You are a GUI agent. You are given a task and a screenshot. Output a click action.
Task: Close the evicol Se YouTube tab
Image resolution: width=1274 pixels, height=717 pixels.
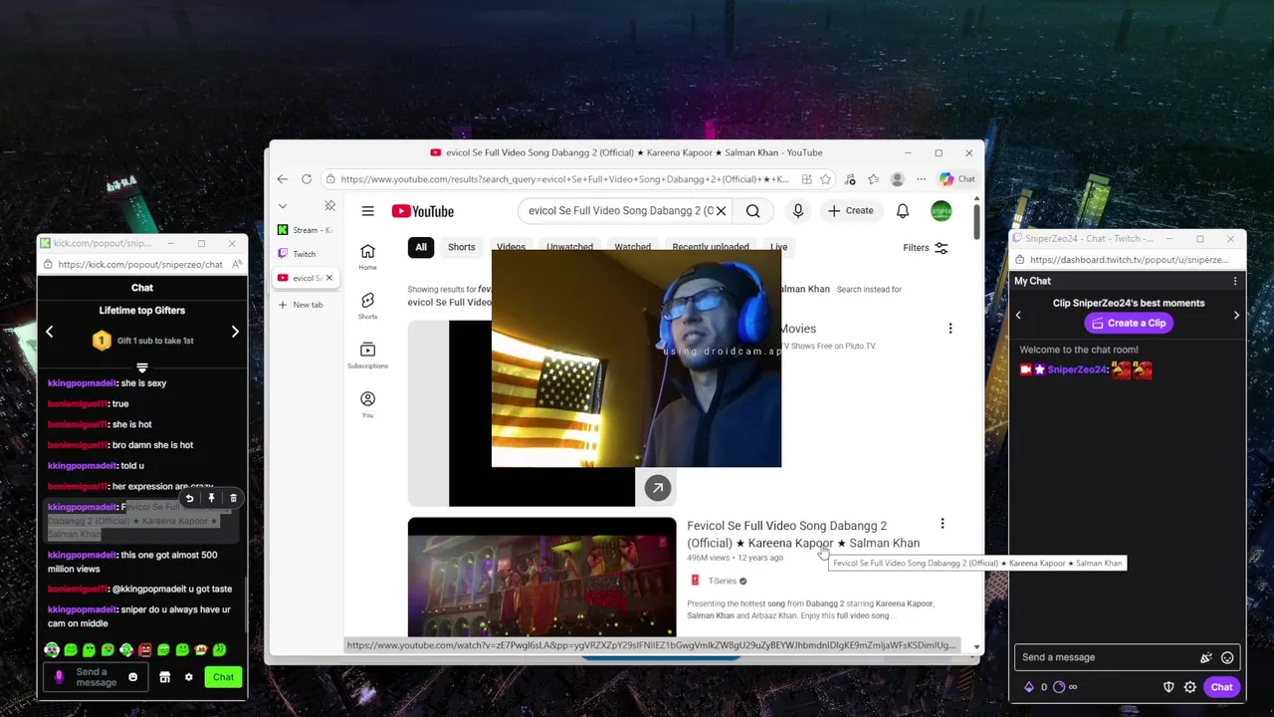328,278
